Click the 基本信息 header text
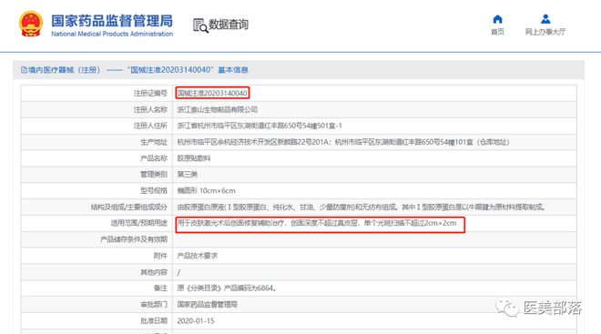 click(x=233, y=70)
